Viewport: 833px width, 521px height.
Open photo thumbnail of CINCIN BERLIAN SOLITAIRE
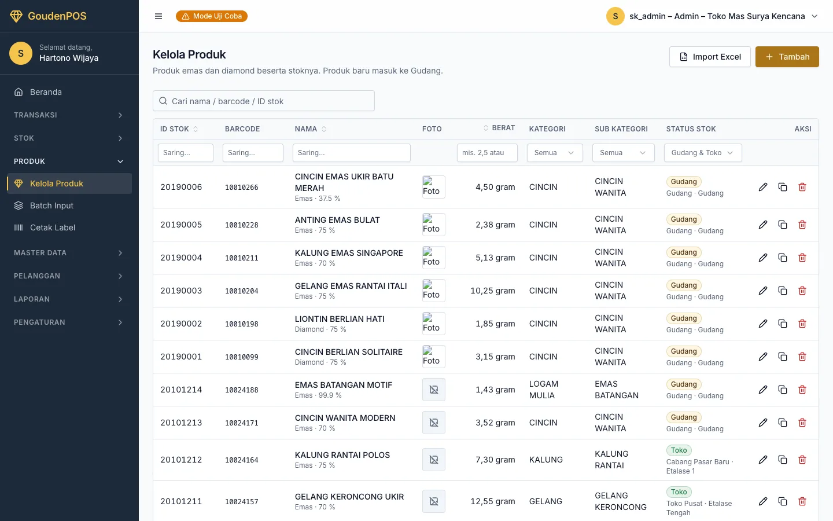[434, 357]
